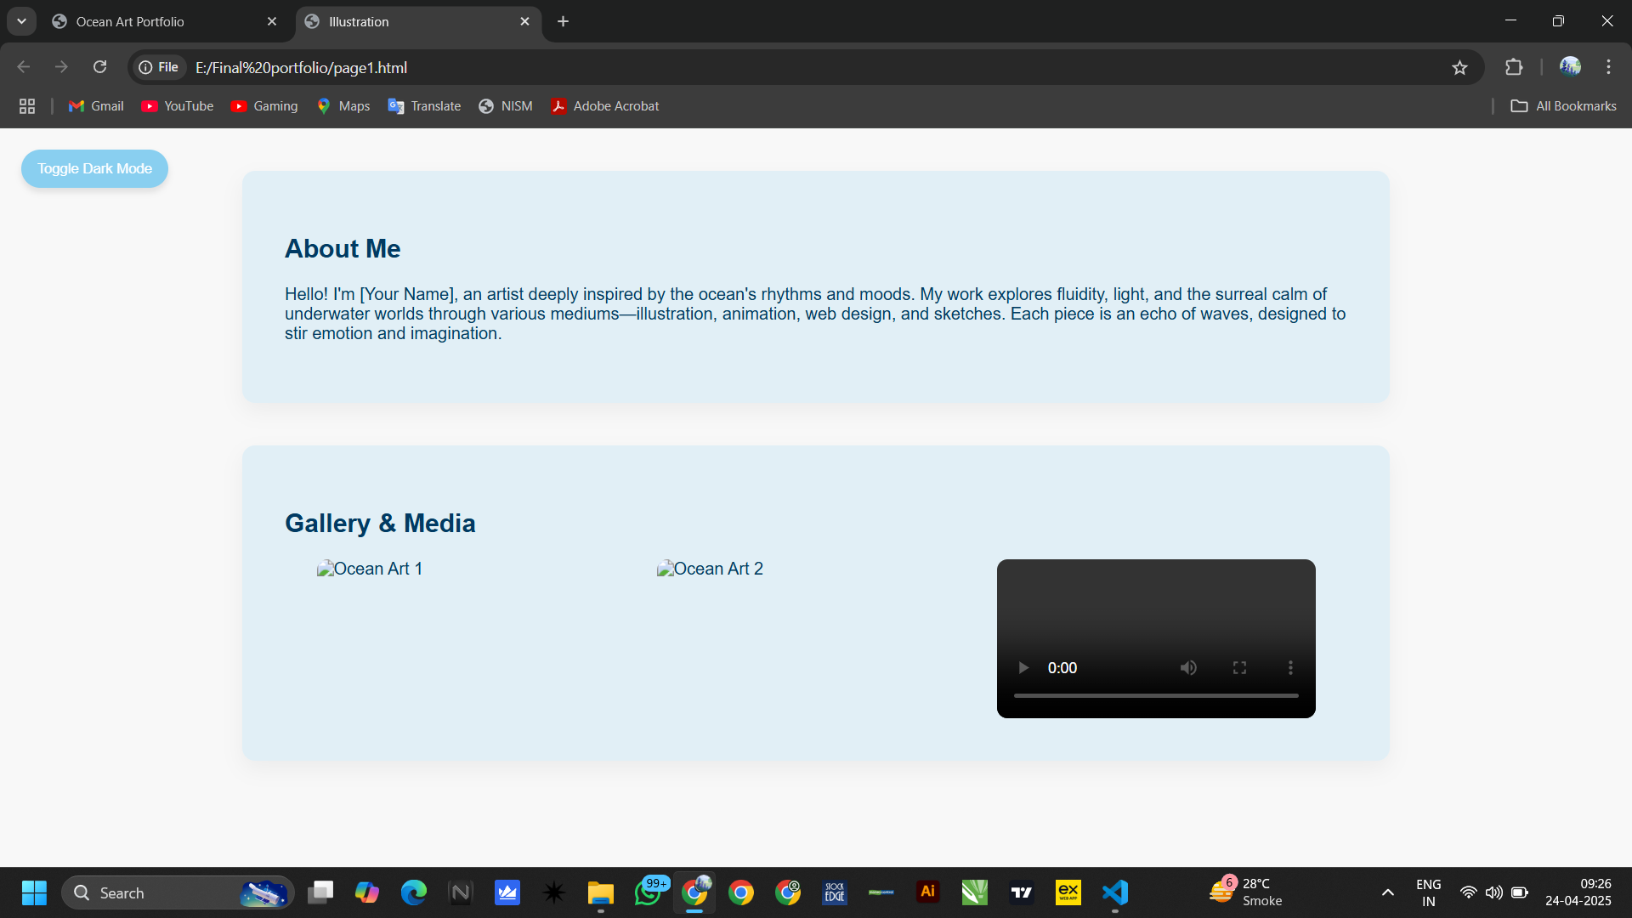This screenshot has width=1632, height=918.
Task: Close the Ocean Art Portfolio tab
Action: click(272, 22)
